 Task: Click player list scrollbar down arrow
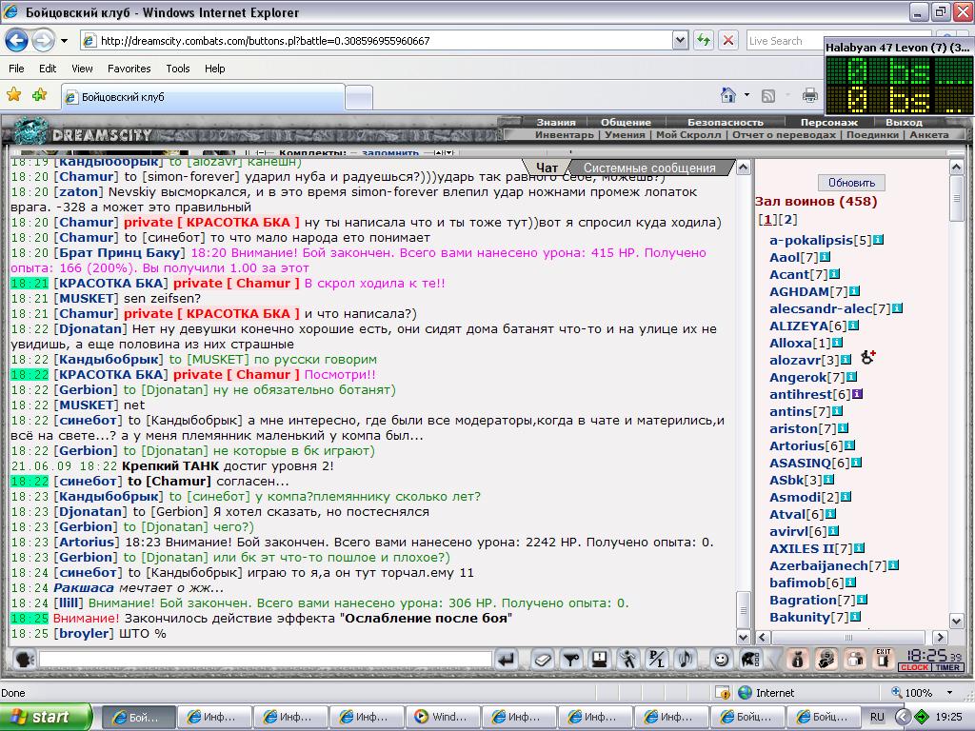tap(956, 620)
